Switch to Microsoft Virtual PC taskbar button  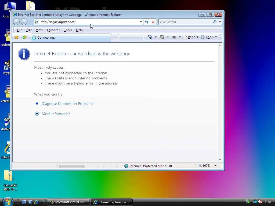tap(69, 202)
